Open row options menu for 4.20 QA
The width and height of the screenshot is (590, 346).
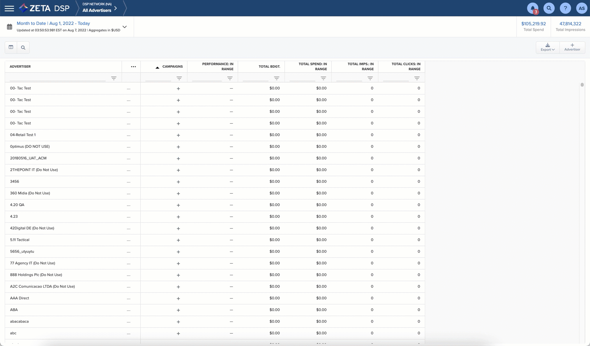coord(129,205)
